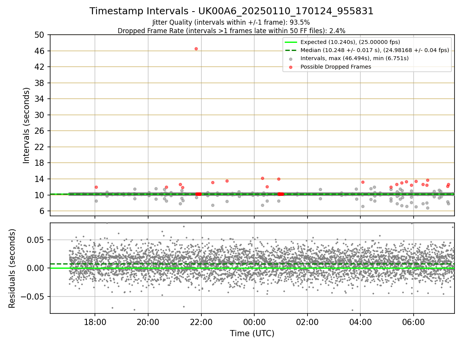Click y-axis tick label '26'
Viewport: 463px width, 347px height.
tap(40, 131)
